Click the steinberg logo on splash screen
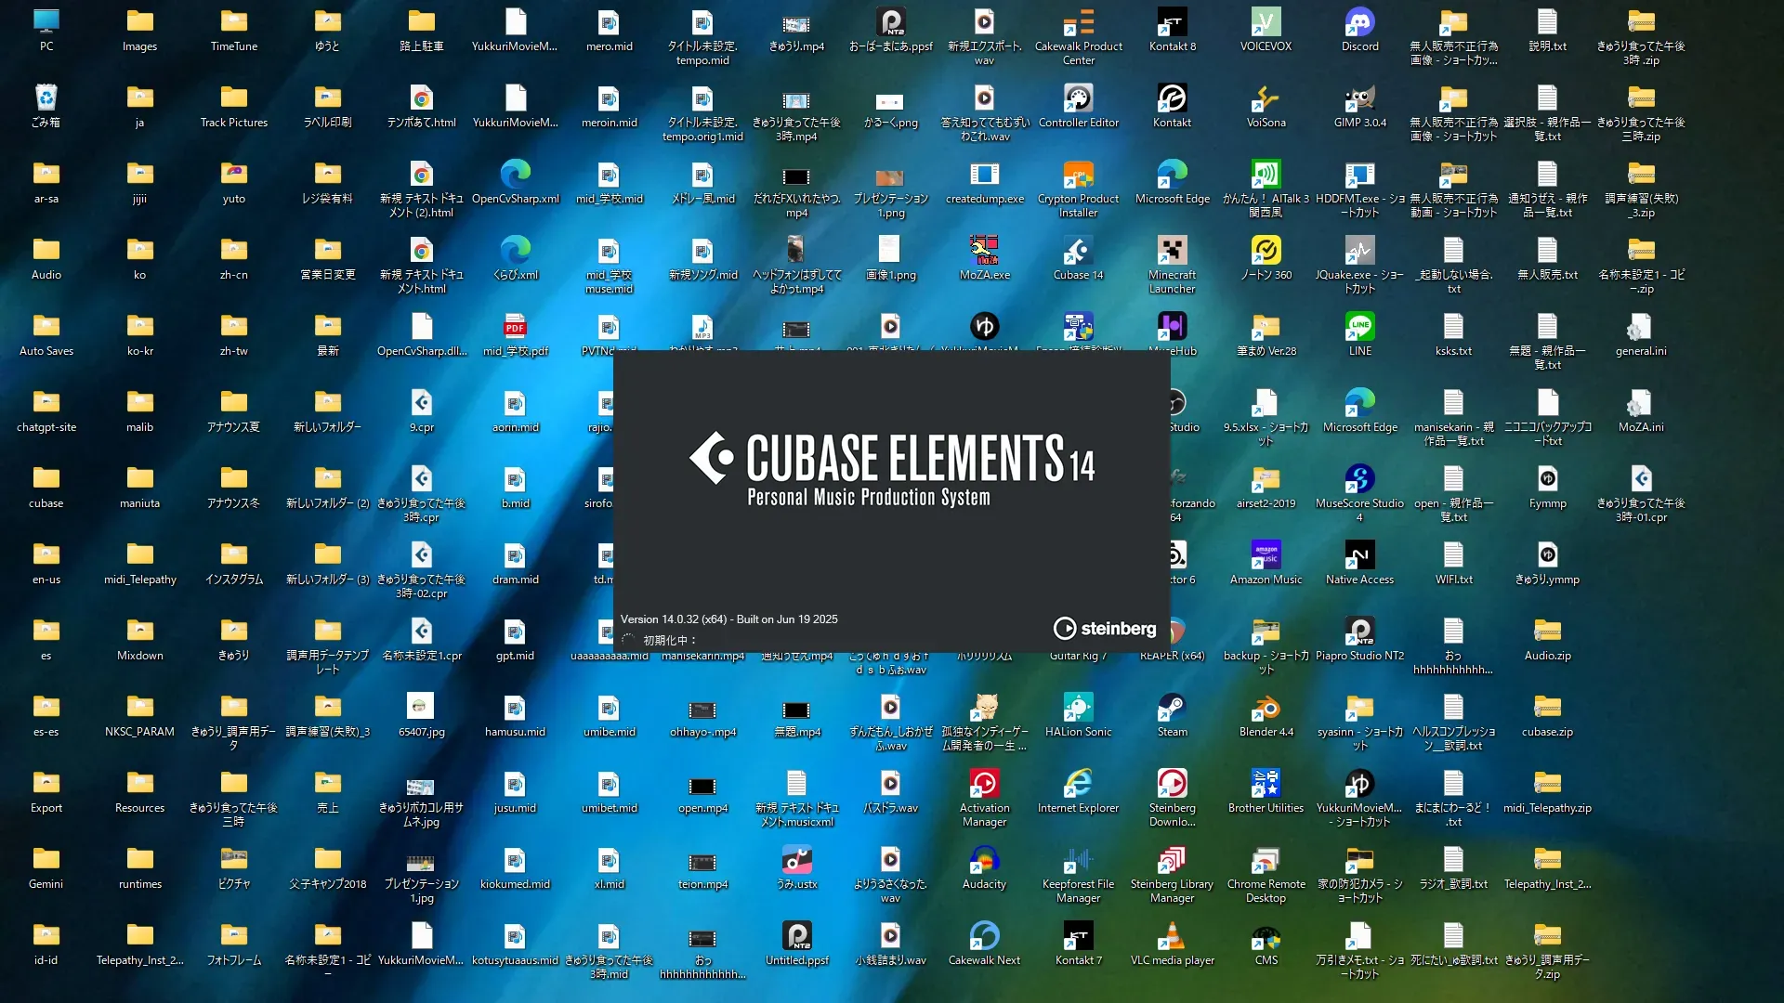This screenshot has height=1003, width=1784. point(1105,629)
